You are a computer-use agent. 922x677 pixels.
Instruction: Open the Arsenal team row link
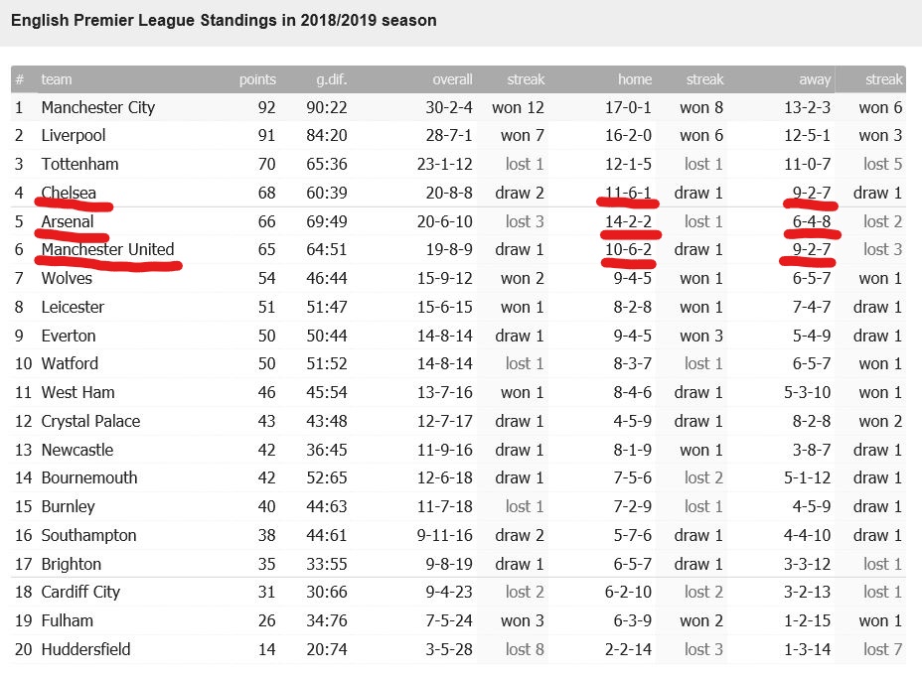[x=68, y=220]
